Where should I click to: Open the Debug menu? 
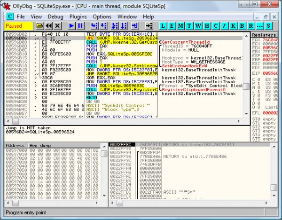(55, 17)
